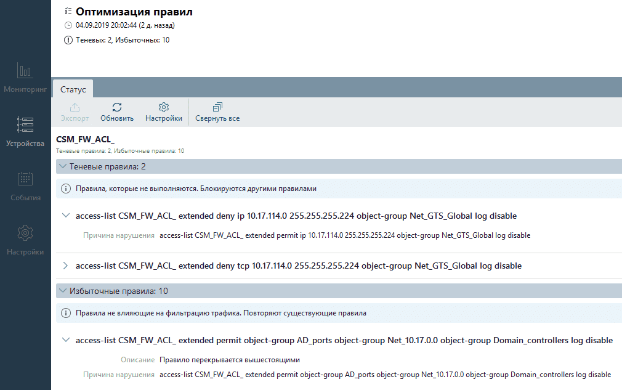Screen dimensions: 622x390
Task: Collapse all using Свернуть все icon
Action: [x=217, y=107]
